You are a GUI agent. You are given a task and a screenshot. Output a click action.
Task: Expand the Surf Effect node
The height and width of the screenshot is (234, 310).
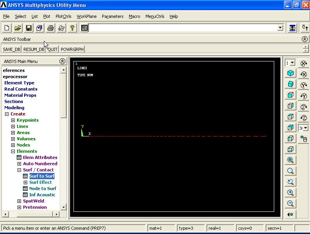click(x=26, y=182)
